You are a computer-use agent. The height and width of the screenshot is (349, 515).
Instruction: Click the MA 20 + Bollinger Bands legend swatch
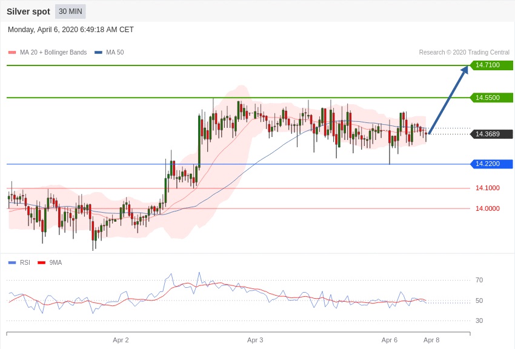[x=12, y=52]
